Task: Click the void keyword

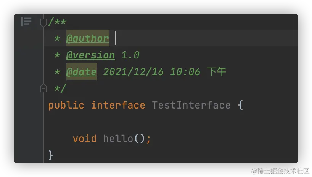Action: (84, 139)
